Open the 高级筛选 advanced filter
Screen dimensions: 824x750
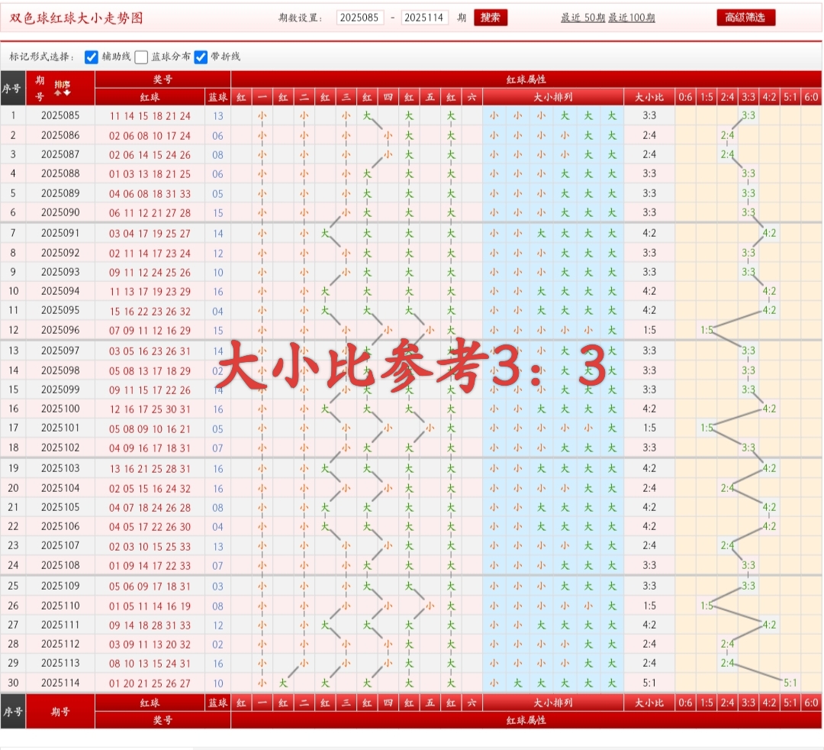[x=745, y=17]
